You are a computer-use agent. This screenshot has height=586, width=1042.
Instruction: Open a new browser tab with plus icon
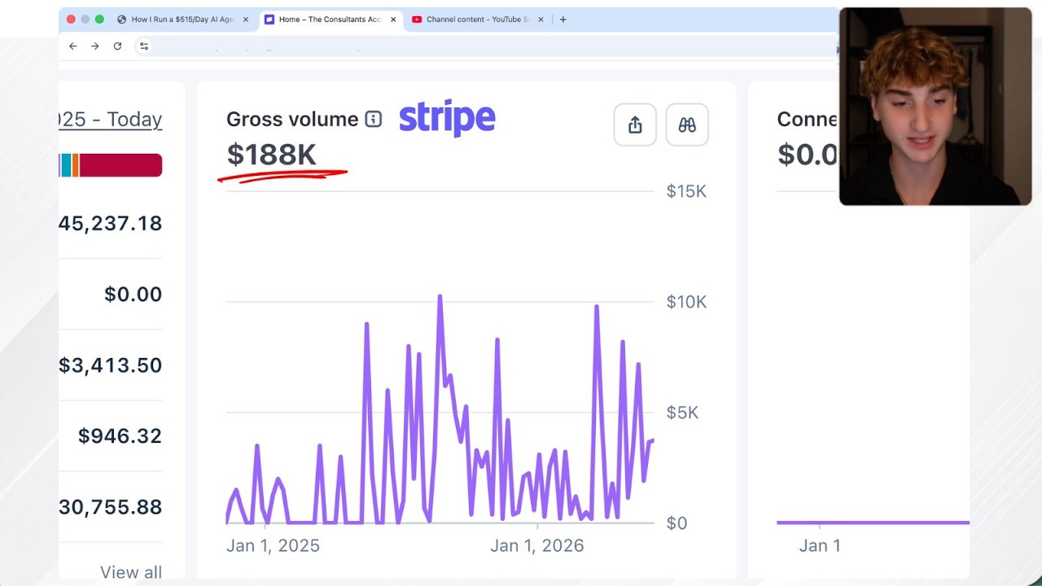[563, 20]
